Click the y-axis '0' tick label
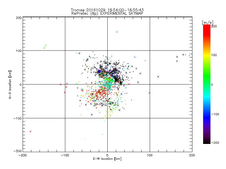 (21, 85)
